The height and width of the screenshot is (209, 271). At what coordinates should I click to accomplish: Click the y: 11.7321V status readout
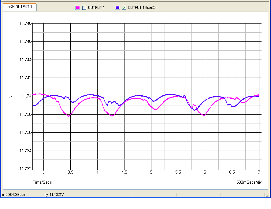click(55, 195)
